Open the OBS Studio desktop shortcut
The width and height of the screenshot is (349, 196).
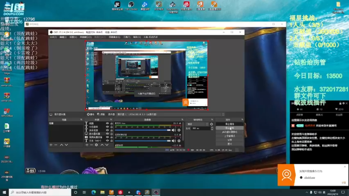click(x=131, y=6)
